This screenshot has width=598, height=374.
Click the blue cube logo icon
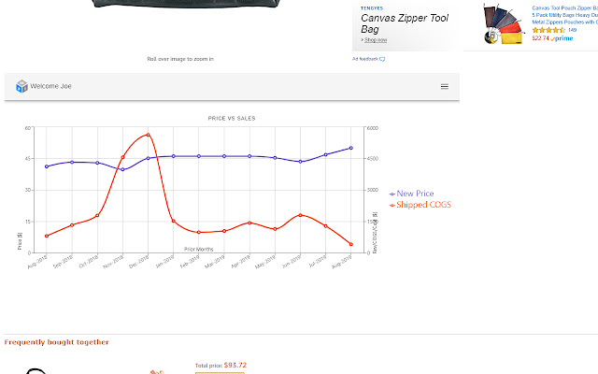coord(21,86)
